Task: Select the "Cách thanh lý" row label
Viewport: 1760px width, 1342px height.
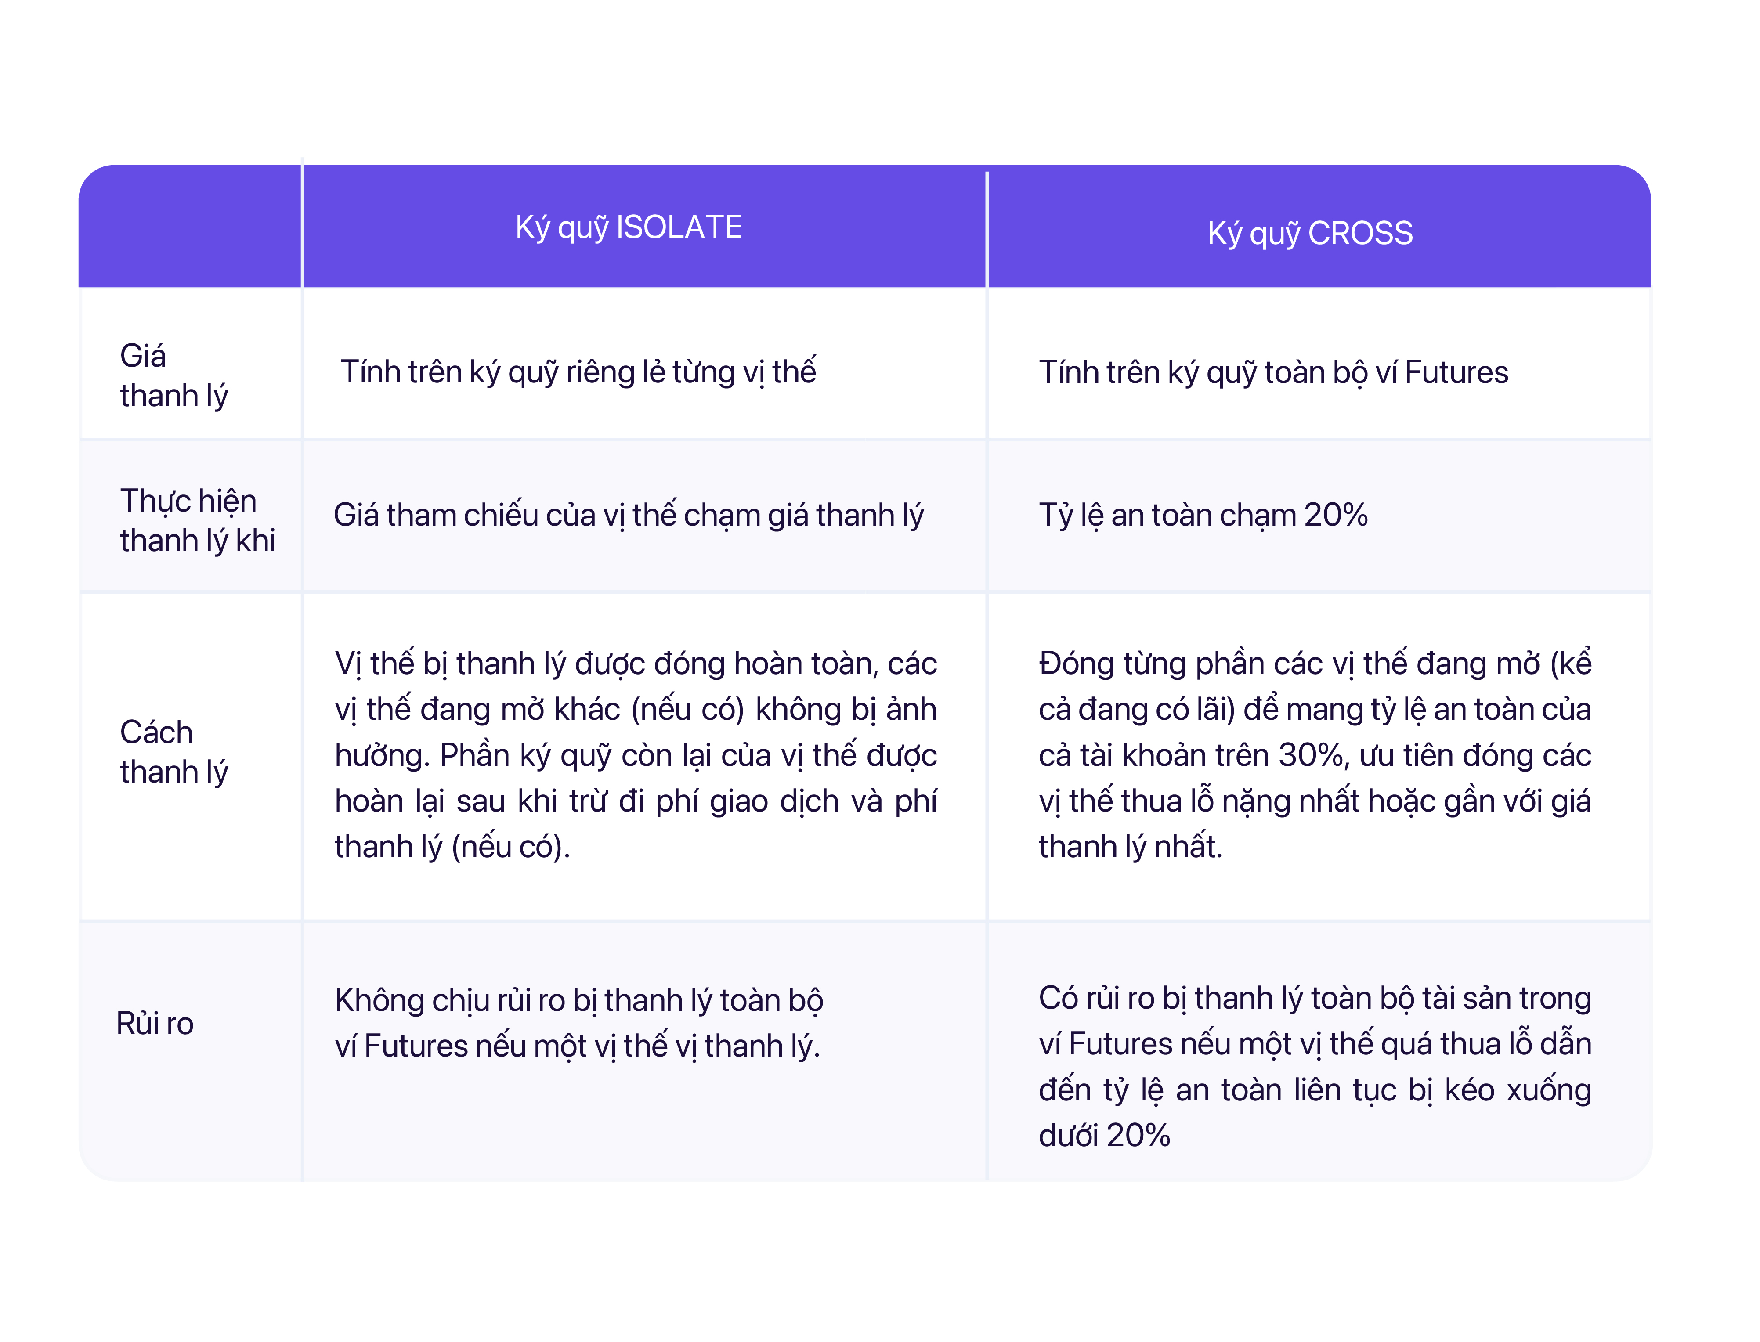Action: click(173, 752)
